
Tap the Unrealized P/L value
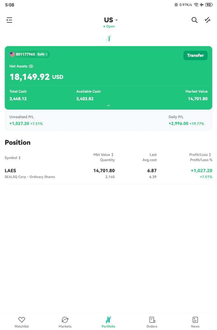click(19, 123)
